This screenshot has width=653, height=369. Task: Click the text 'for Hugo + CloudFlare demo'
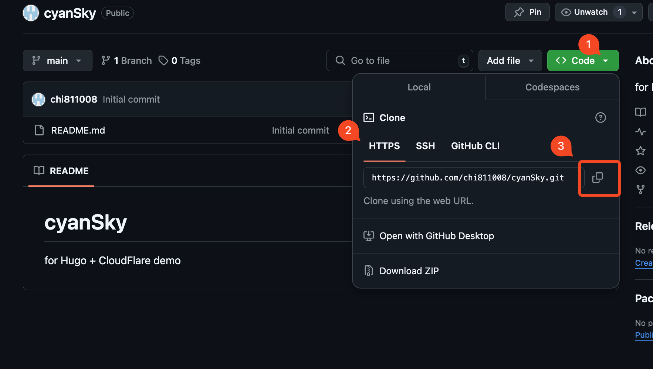(112, 261)
